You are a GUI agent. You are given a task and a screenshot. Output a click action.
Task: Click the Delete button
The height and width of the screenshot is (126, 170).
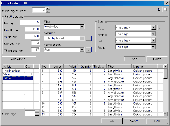point(157,59)
